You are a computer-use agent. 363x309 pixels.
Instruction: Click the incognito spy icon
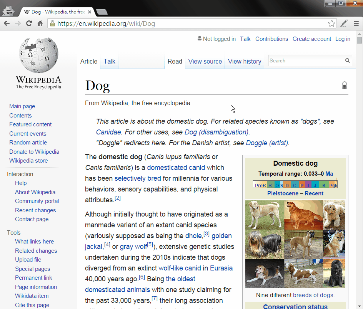8,11
